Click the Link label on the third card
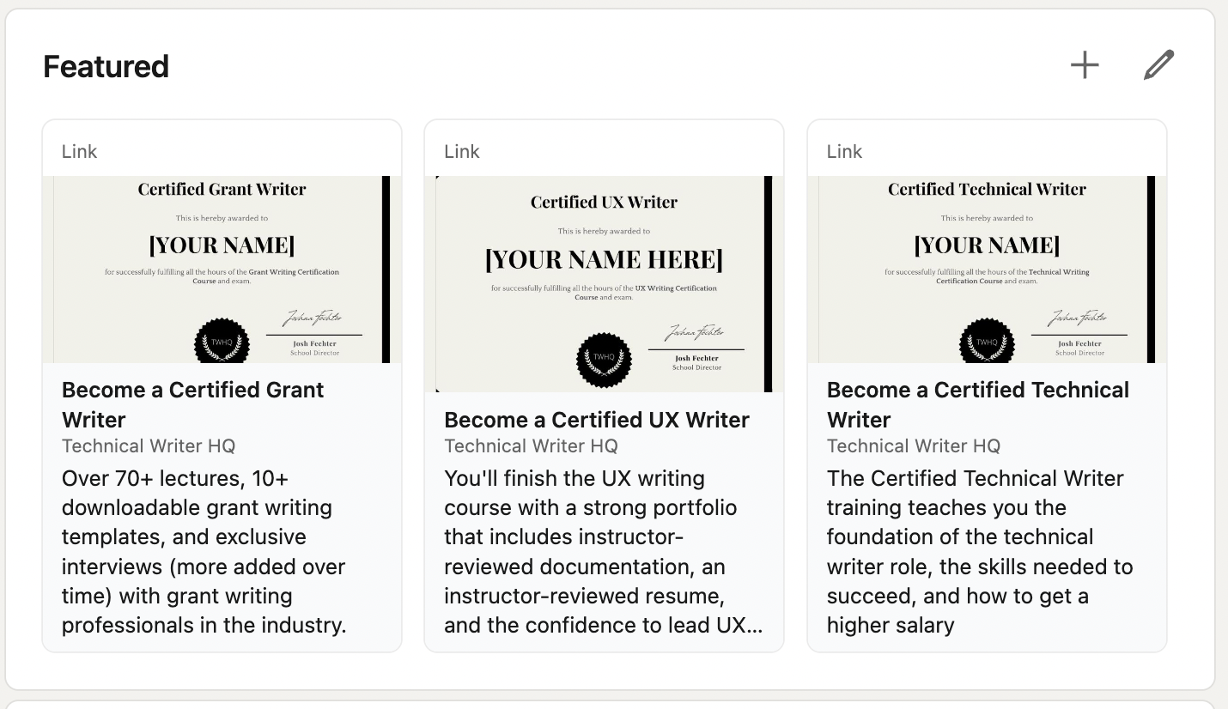The height and width of the screenshot is (709, 1228). tap(844, 151)
